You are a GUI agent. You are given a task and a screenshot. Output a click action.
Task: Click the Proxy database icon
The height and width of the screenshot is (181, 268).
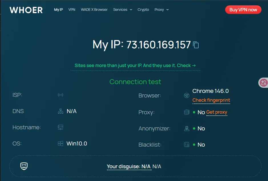tap(187, 112)
